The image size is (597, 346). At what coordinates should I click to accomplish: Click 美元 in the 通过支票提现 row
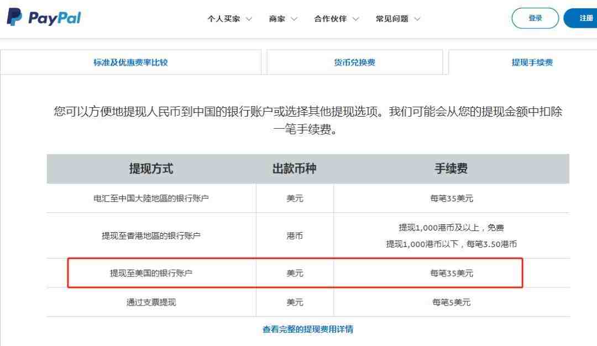[295, 302]
